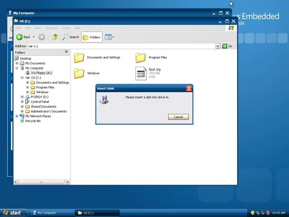289x217 pixels.
Task: Select My Network Places in tree
Action: coord(38,116)
